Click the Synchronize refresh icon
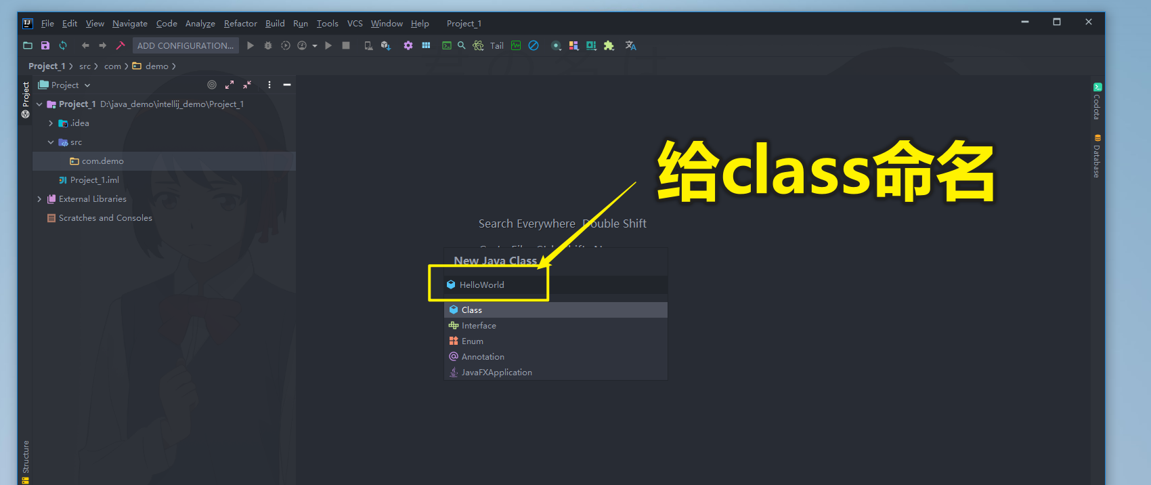The image size is (1151, 485). click(x=63, y=45)
